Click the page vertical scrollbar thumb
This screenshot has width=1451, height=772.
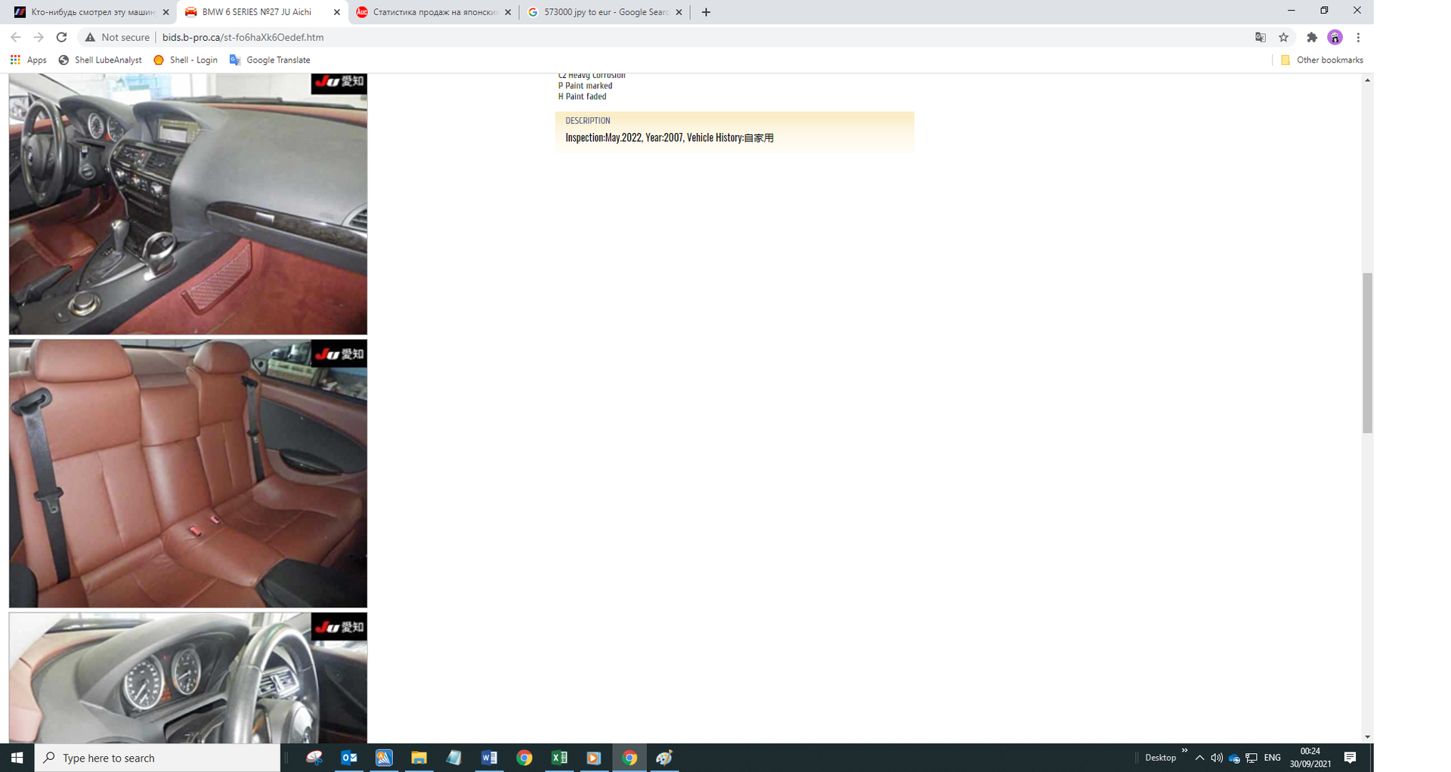(x=1367, y=353)
